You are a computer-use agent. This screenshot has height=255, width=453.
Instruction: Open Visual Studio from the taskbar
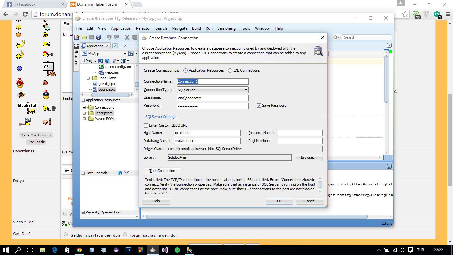coord(165,250)
